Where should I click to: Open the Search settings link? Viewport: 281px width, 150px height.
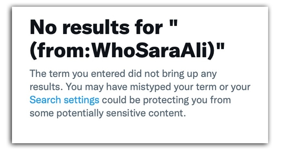point(64,100)
